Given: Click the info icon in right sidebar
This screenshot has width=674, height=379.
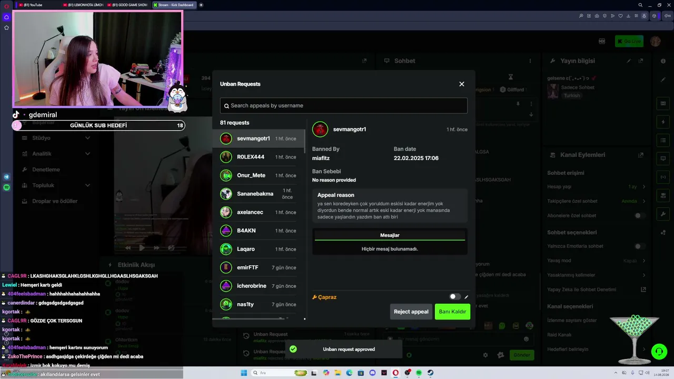Looking at the screenshot, I should coord(663,61).
